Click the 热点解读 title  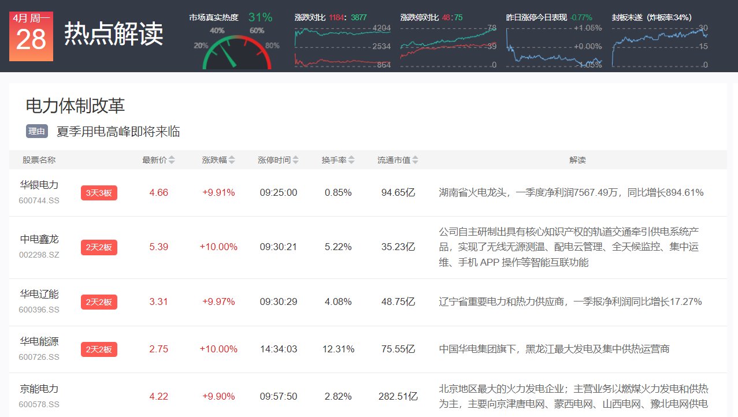pyautogui.click(x=114, y=34)
